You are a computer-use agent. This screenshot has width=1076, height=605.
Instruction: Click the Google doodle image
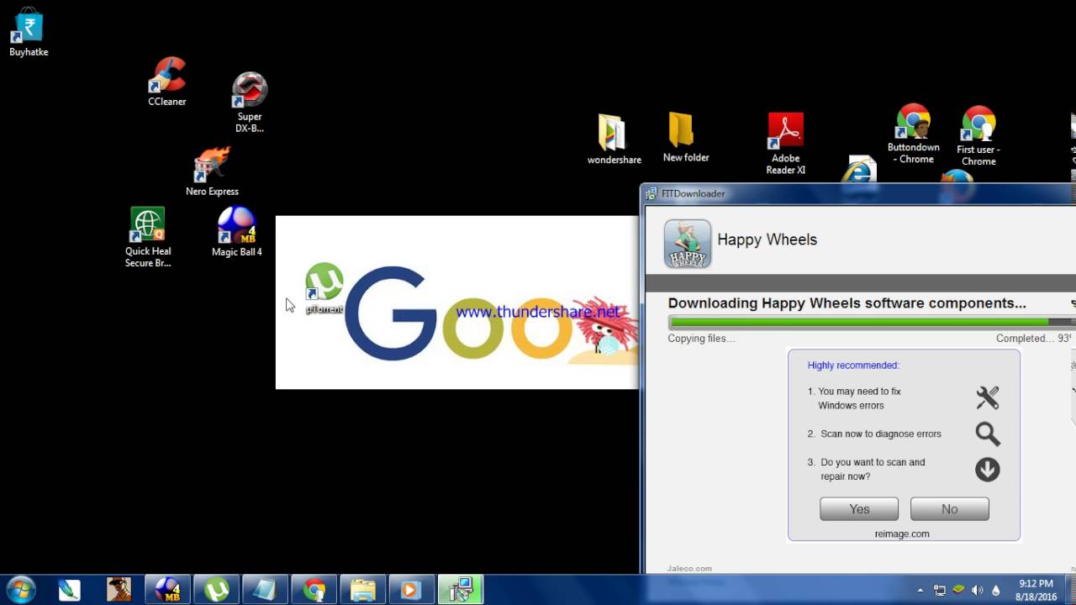[x=457, y=302]
